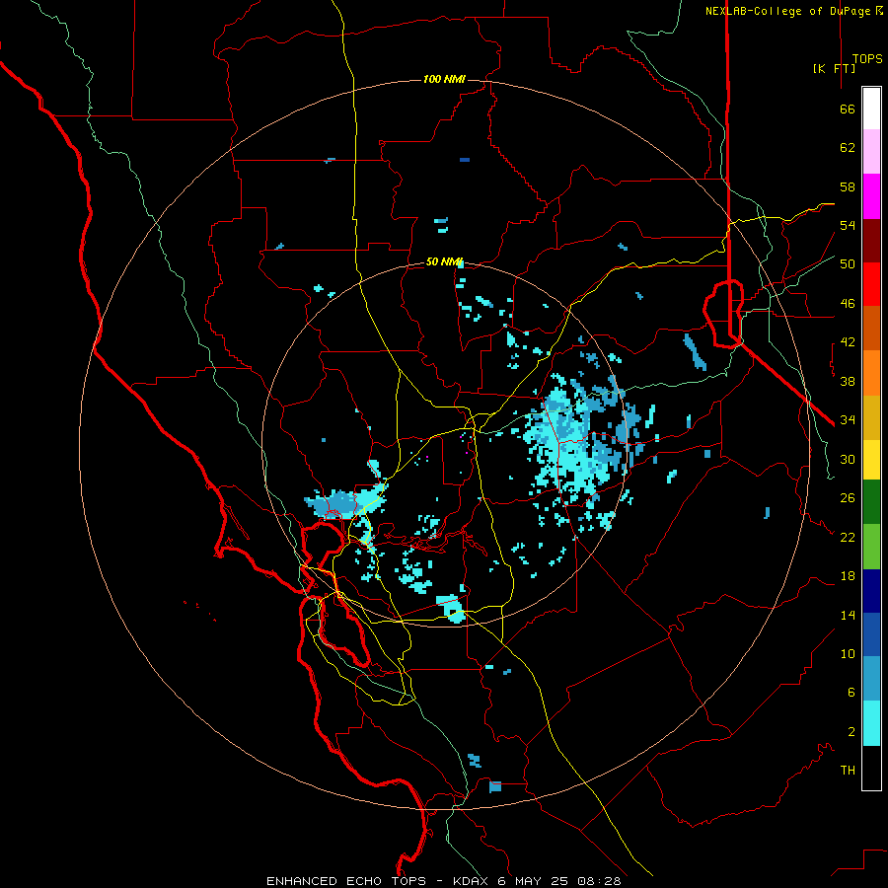Screen dimensions: 888x888
Task: Click the magenta legend swatch
Action: click(871, 196)
